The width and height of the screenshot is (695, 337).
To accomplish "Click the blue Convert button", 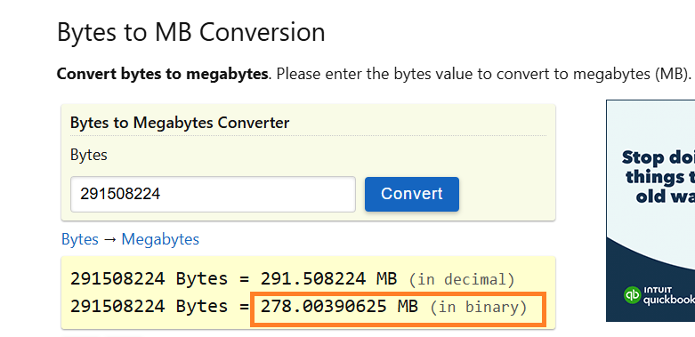I will click(x=412, y=194).
